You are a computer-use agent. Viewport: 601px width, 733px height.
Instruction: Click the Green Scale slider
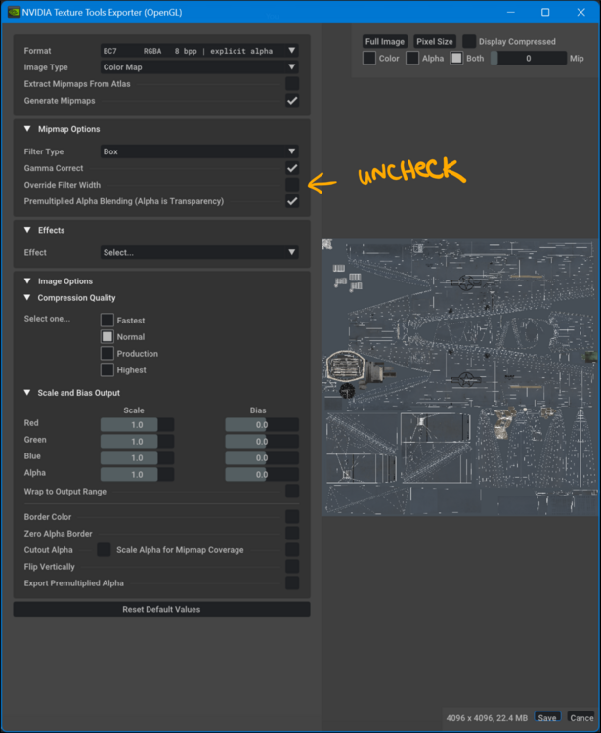tap(137, 442)
